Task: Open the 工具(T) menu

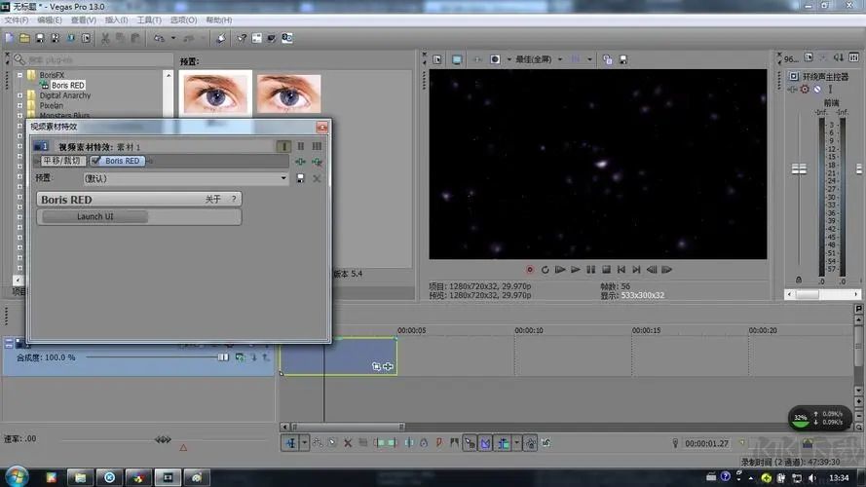Action: pos(149,19)
